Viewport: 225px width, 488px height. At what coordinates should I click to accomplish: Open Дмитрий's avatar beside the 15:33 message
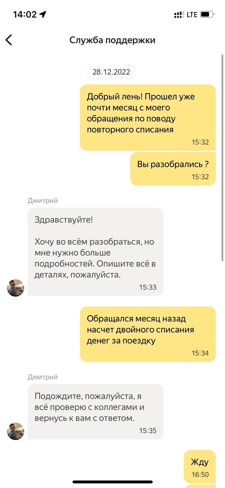tap(15, 288)
